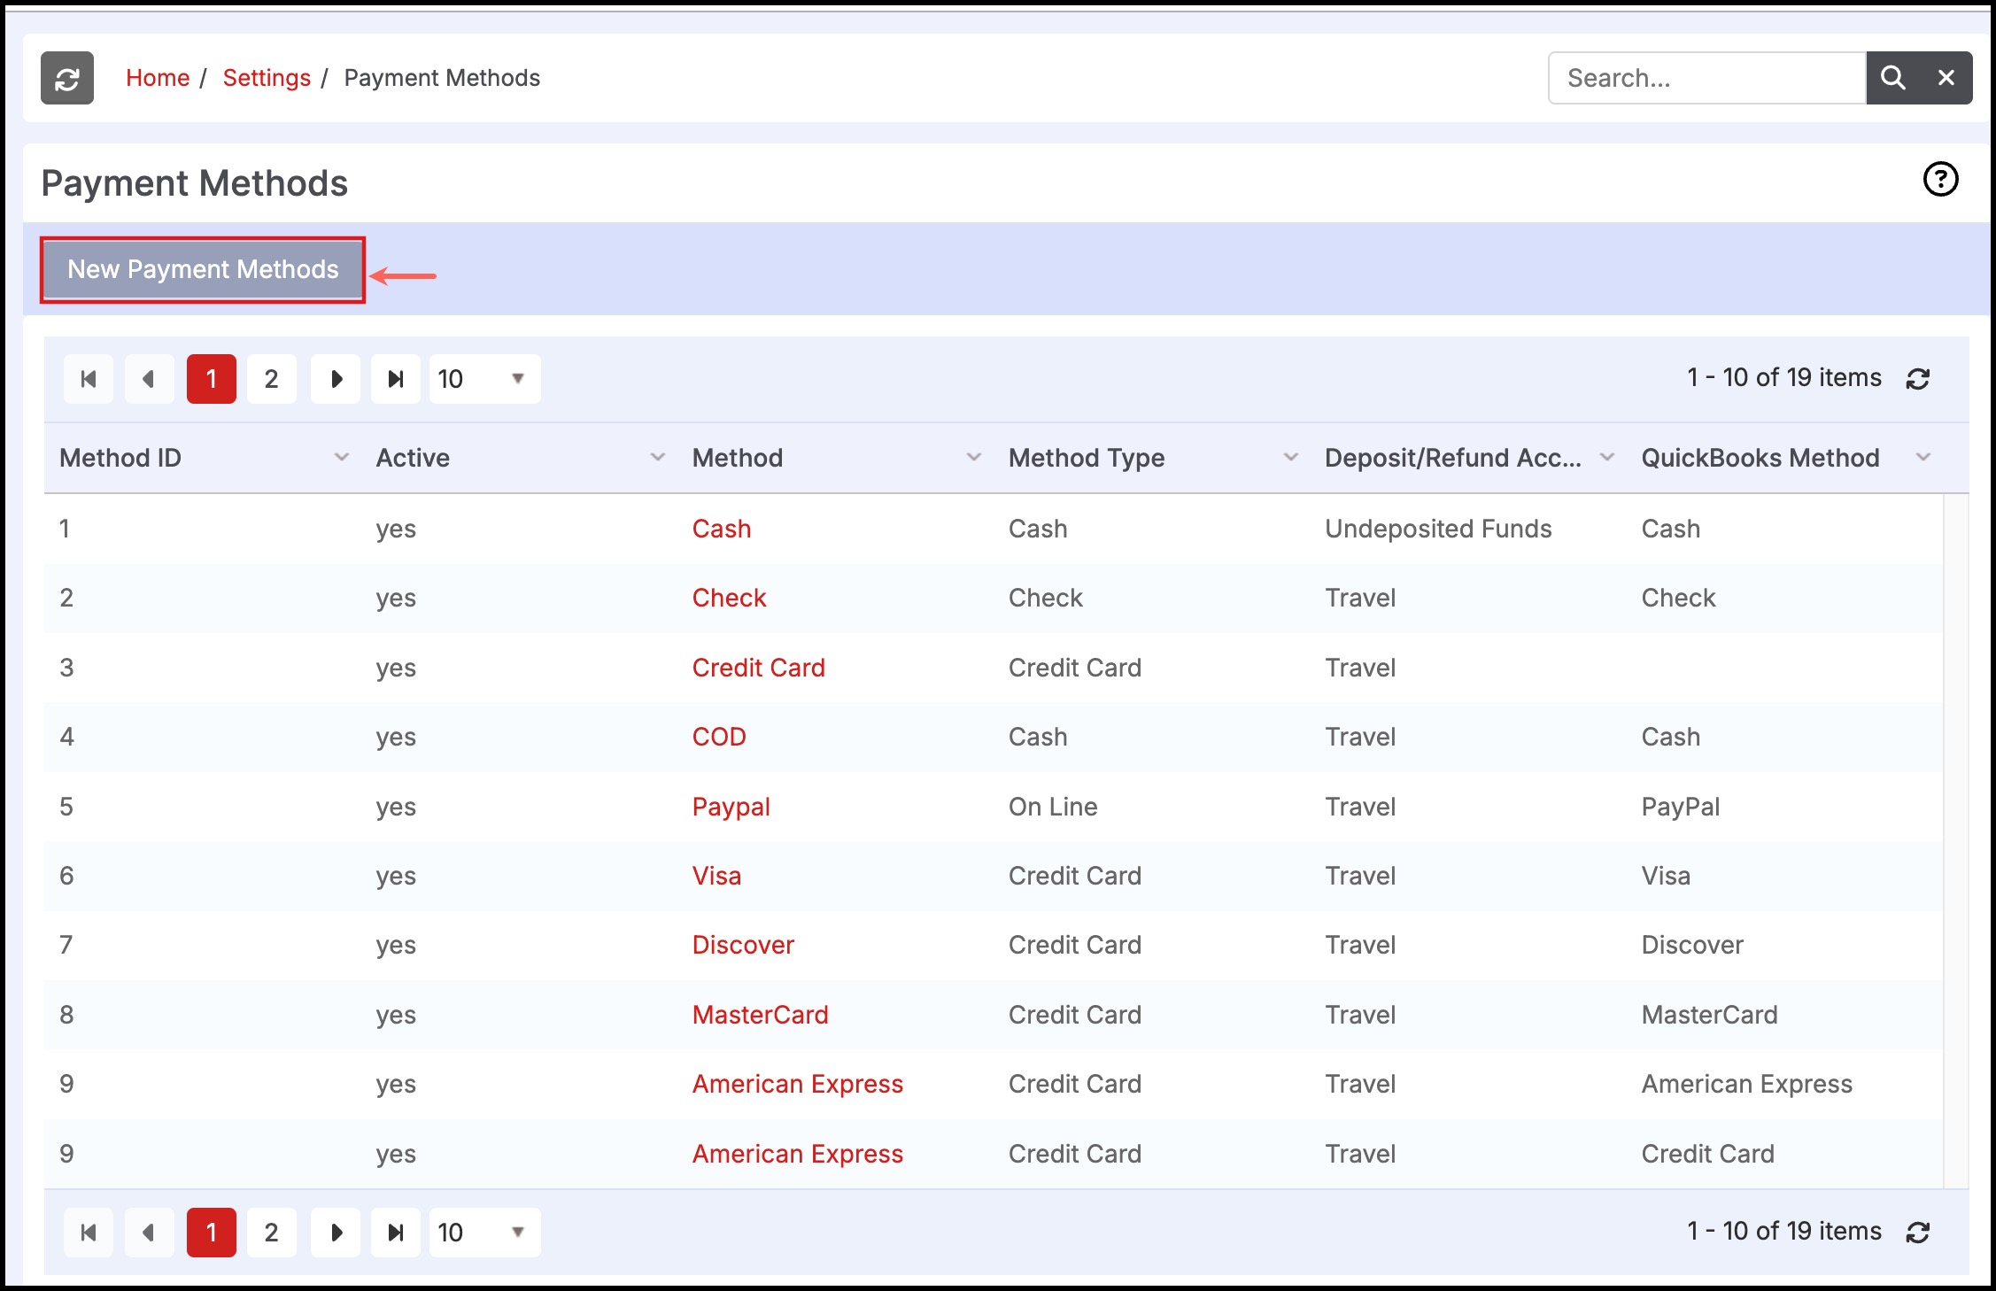Click the search magnifier icon
This screenshot has width=1996, height=1291.
(x=1892, y=78)
